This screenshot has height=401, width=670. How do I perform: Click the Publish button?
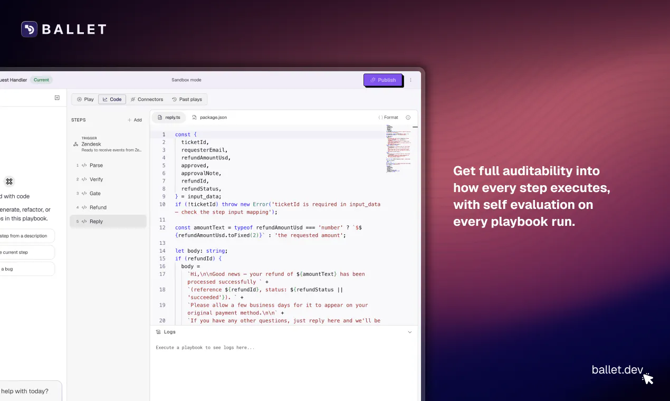click(383, 80)
